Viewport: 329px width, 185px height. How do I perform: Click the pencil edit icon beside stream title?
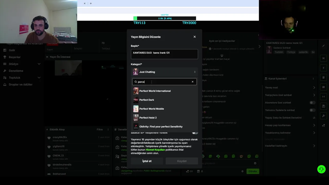pyautogui.click(x=323, y=46)
